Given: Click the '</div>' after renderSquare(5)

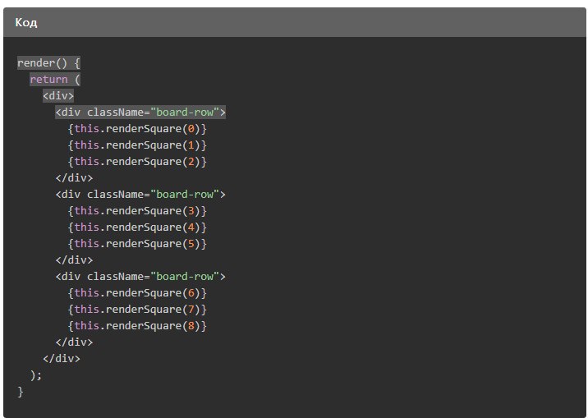Looking at the screenshot, I should (74, 260).
